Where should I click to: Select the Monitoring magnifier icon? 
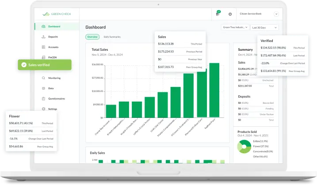[43, 78]
